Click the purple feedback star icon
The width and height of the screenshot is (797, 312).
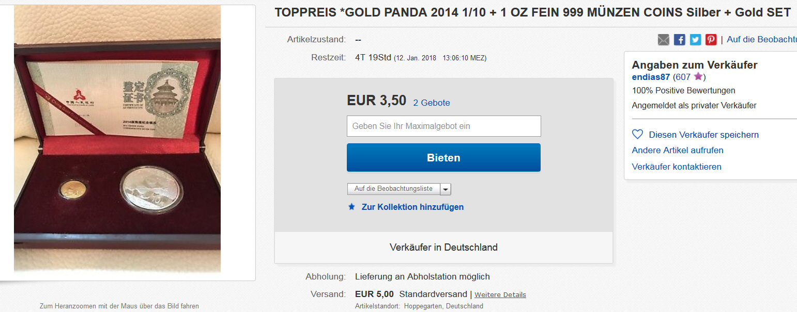click(x=698, y=77)
